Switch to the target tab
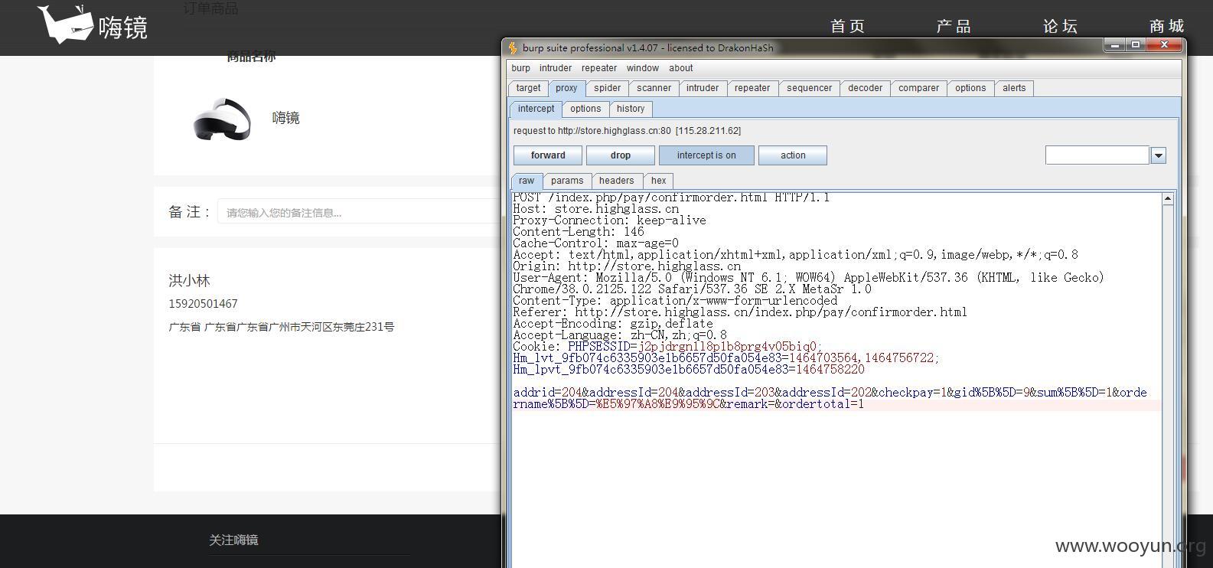The height and width of the screenshot is (568, 1213). tap(528, 88)
